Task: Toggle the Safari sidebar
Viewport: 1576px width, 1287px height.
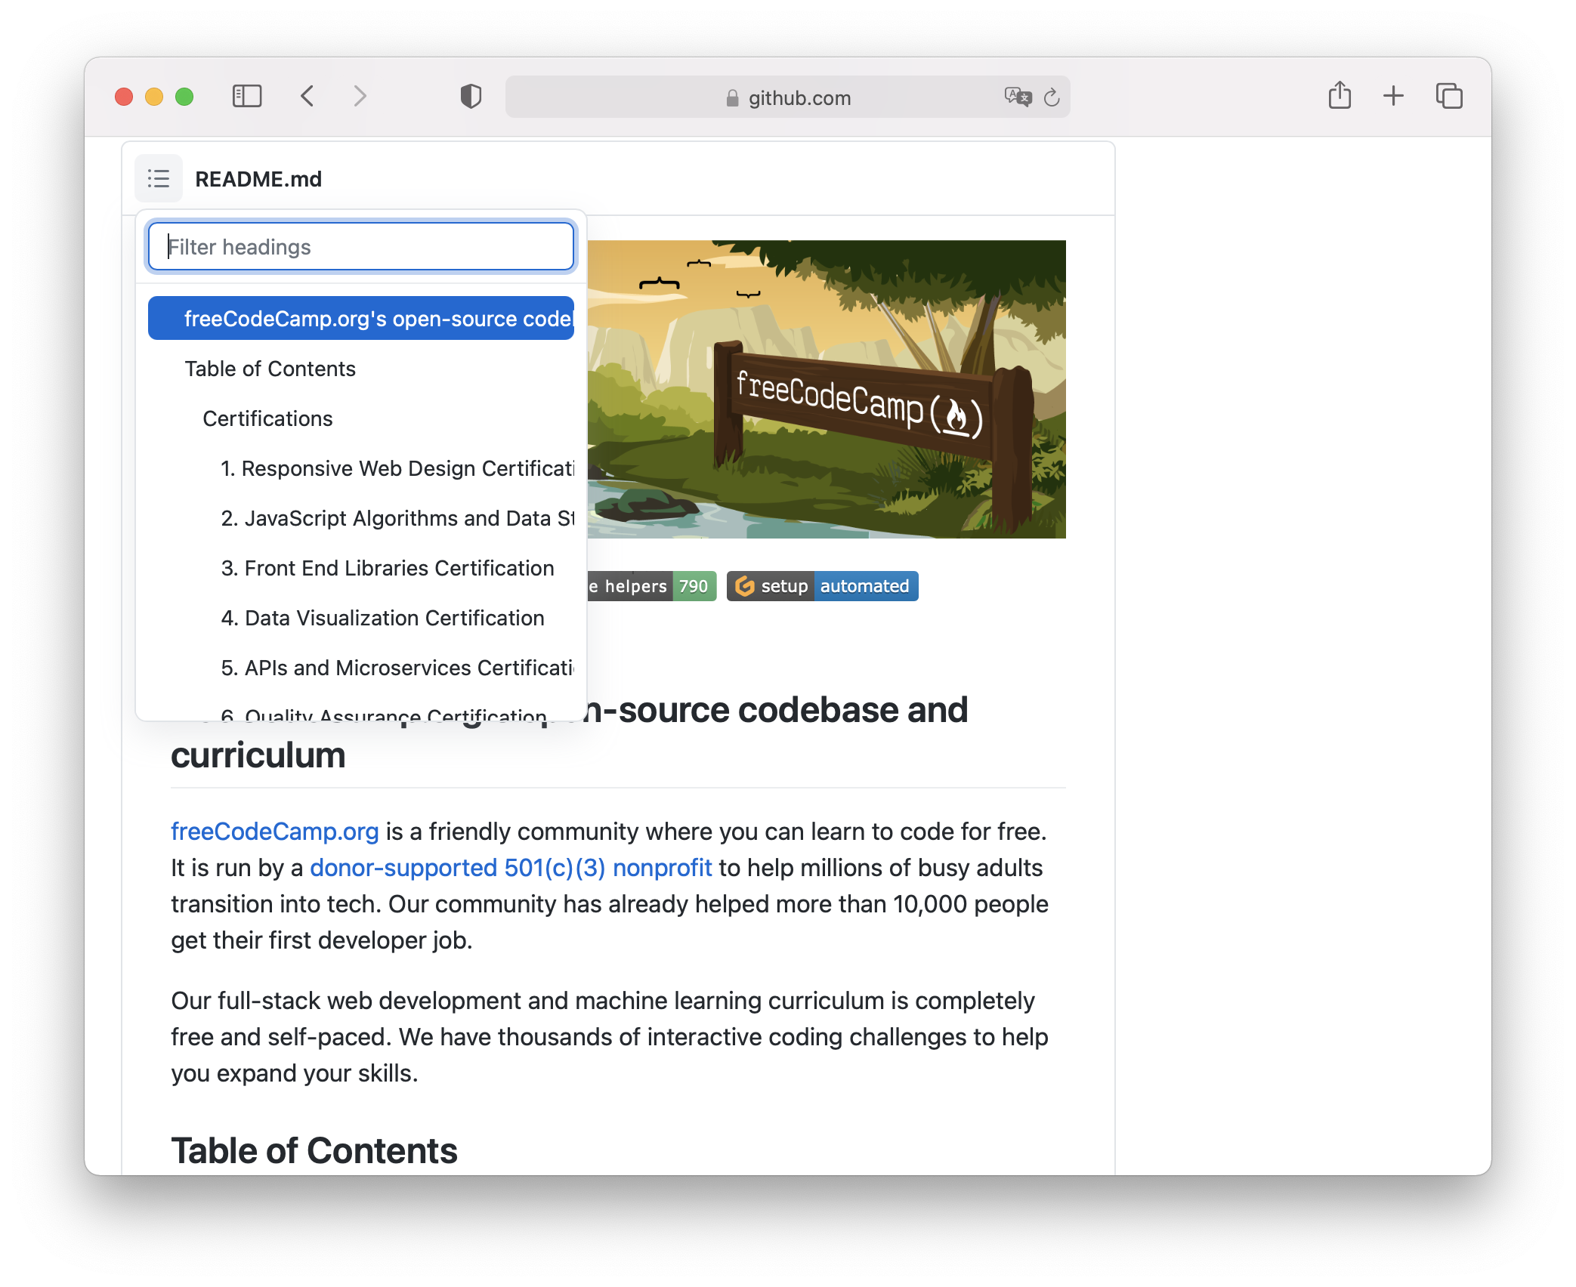Action: pyautogui.click(x=246, y=97)
